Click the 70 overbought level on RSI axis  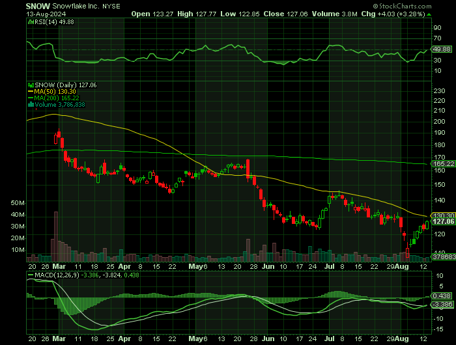tap(437, 38)
